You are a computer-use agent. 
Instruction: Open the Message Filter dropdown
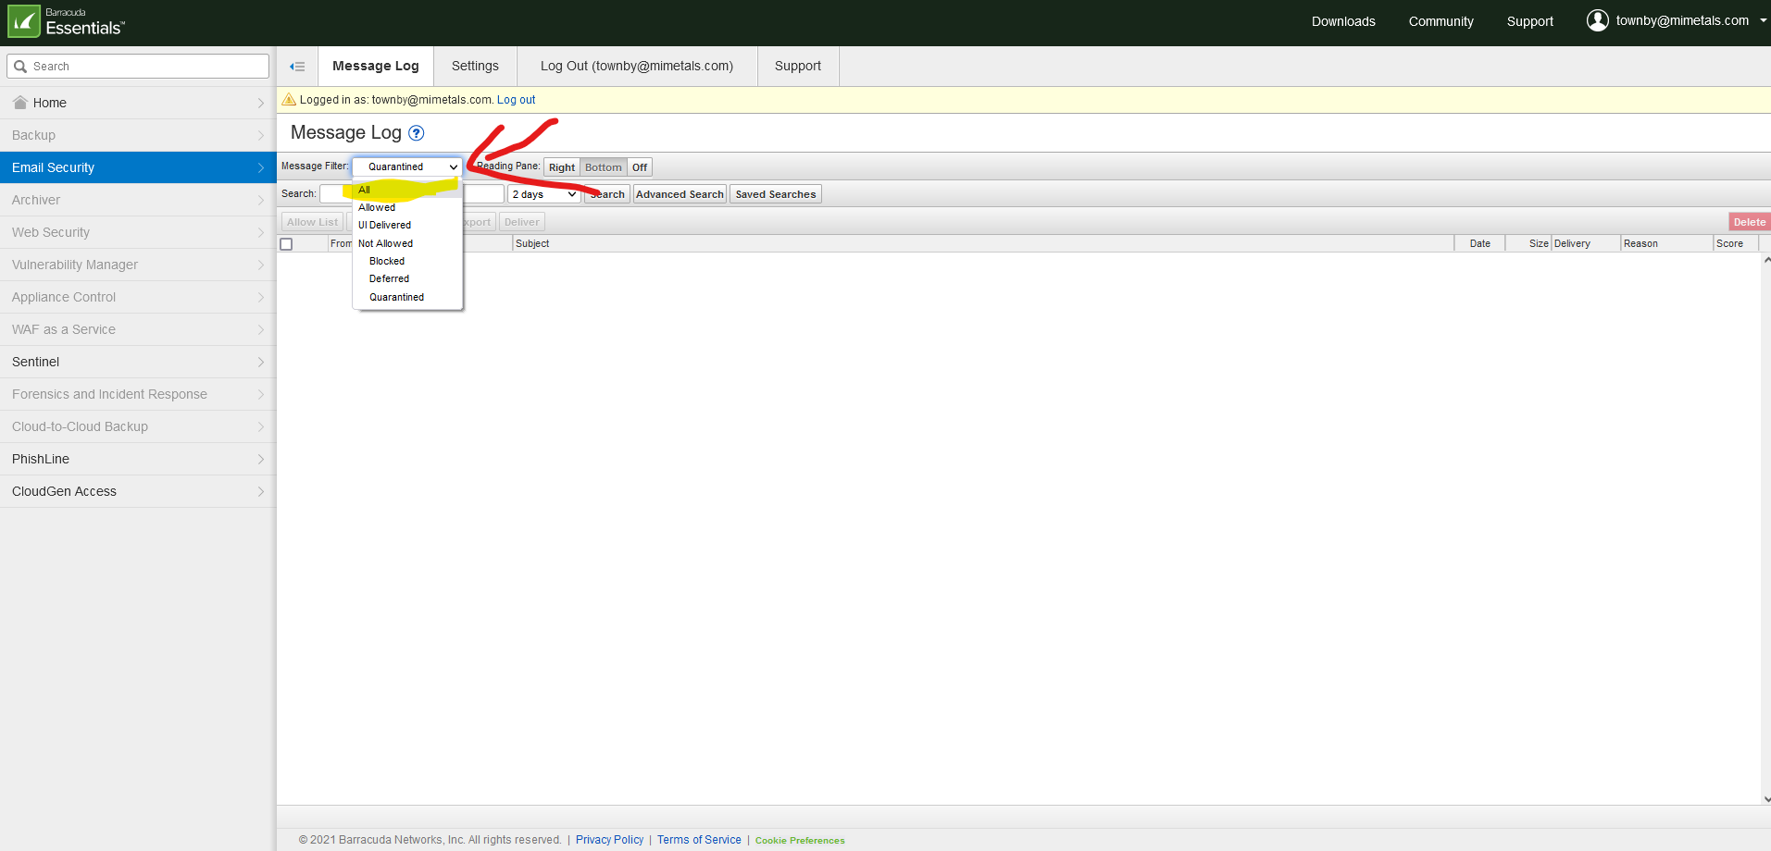tap(407, 166)
